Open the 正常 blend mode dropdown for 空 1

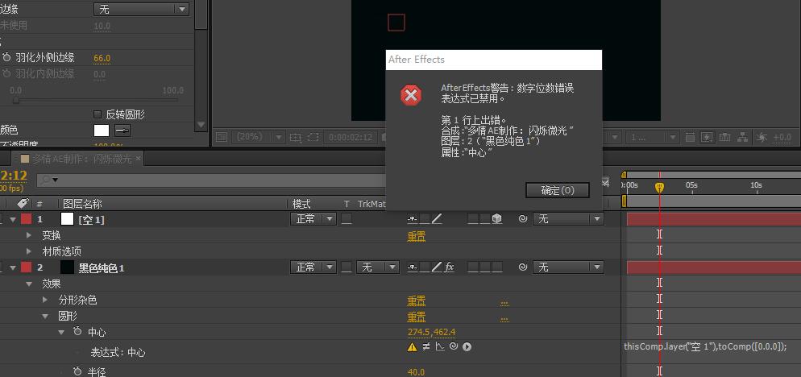tap(313, 218)
